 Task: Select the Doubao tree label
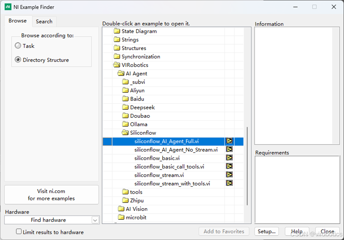click(140, 116)
